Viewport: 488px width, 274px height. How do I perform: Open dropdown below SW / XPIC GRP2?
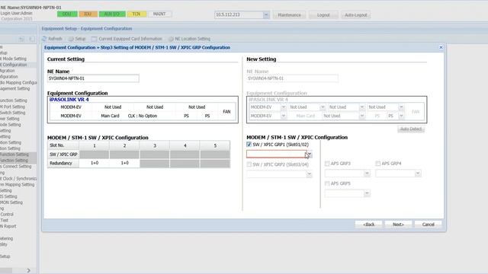point(309,174)
